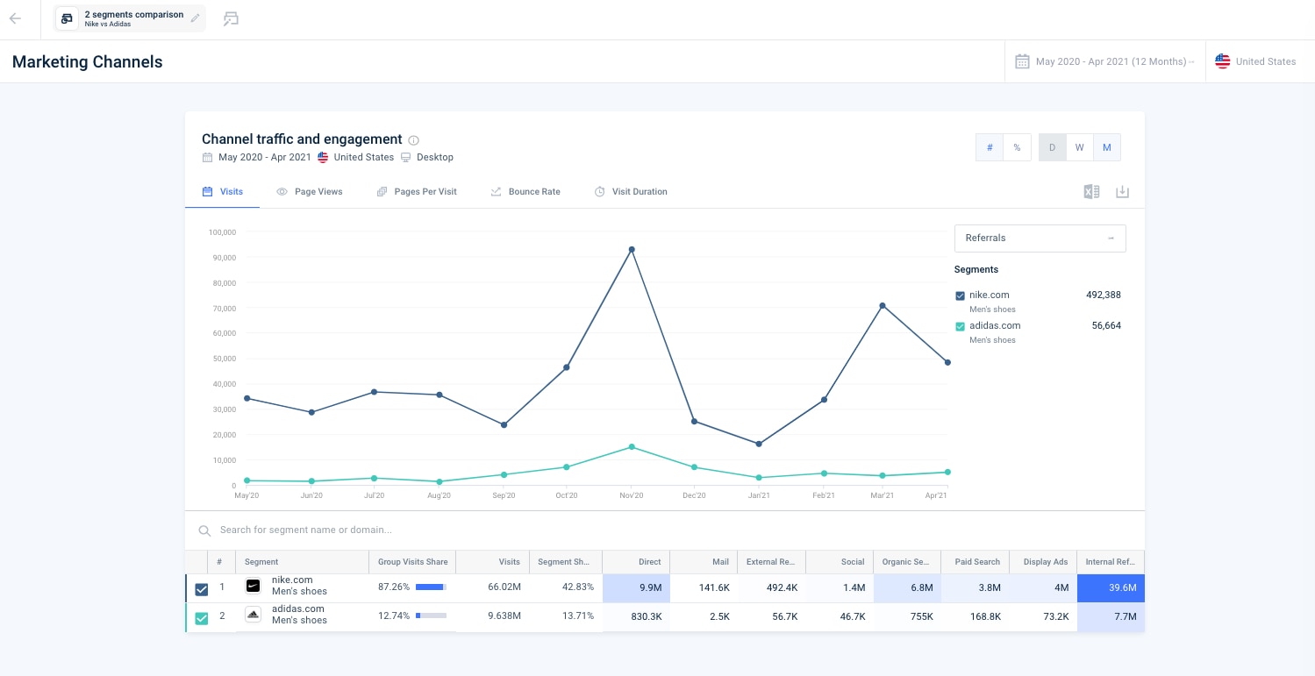
Task: Click the Nike logo in table row
Action: click(253, 586)
